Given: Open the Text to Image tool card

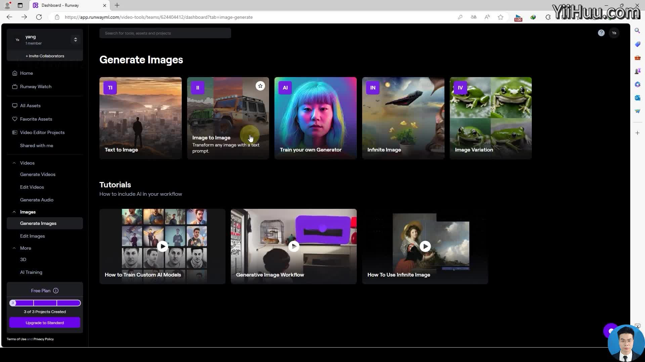Looking at the screenshot, I should [x=140, y=118].
